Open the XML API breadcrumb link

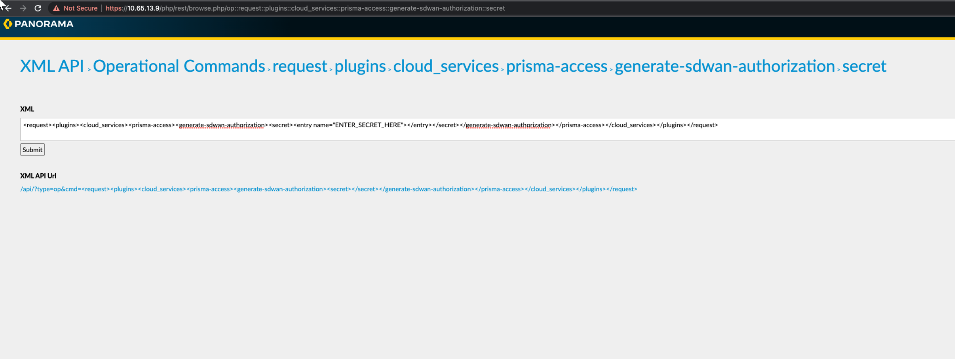[x=52, y=66]
